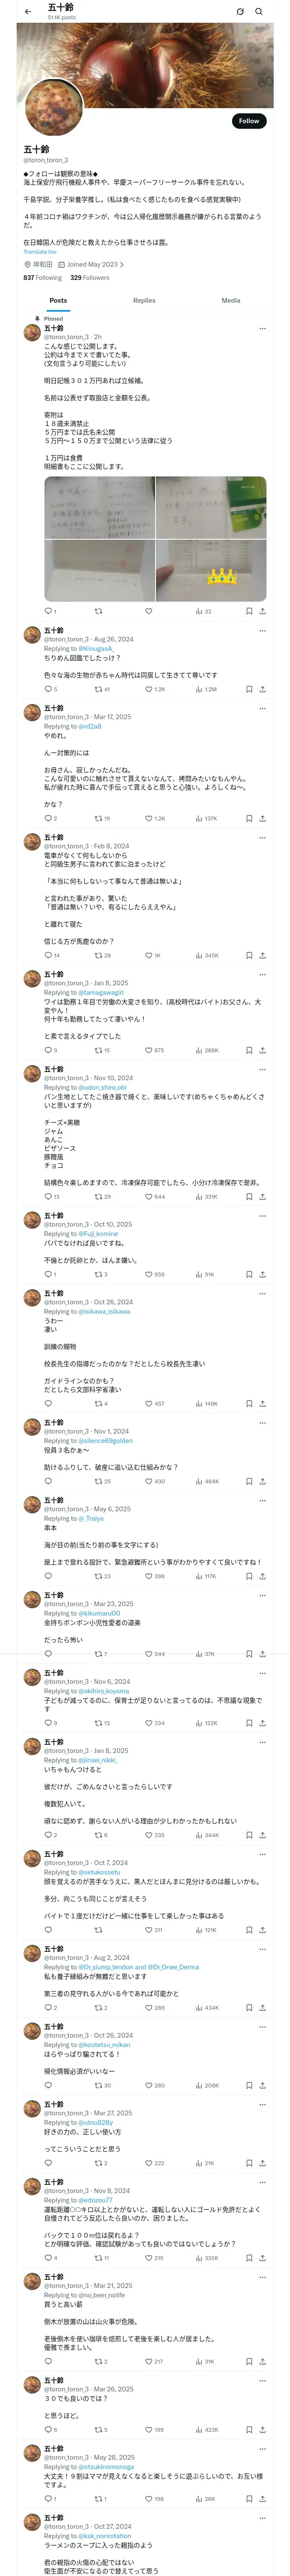290x2576 pixels.
Task: Share the pinned post
Action: (x=262, y=611)
